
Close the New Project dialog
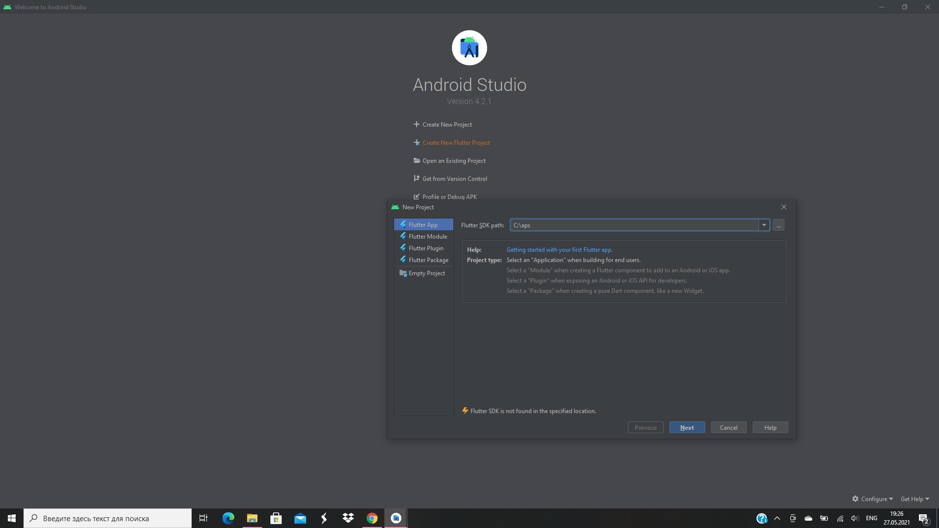click(784, 207)
